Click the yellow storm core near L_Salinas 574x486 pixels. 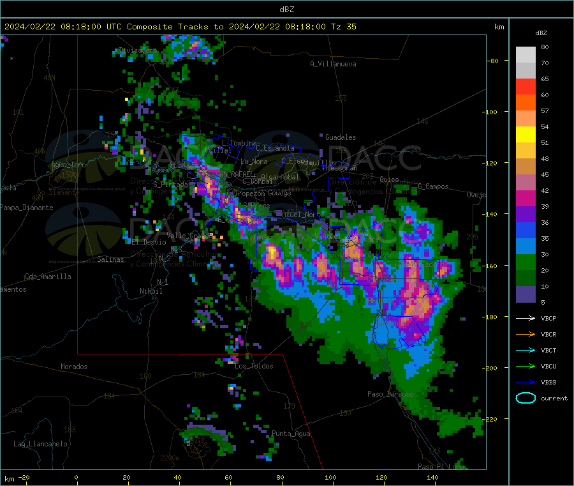tap(272, 252)
